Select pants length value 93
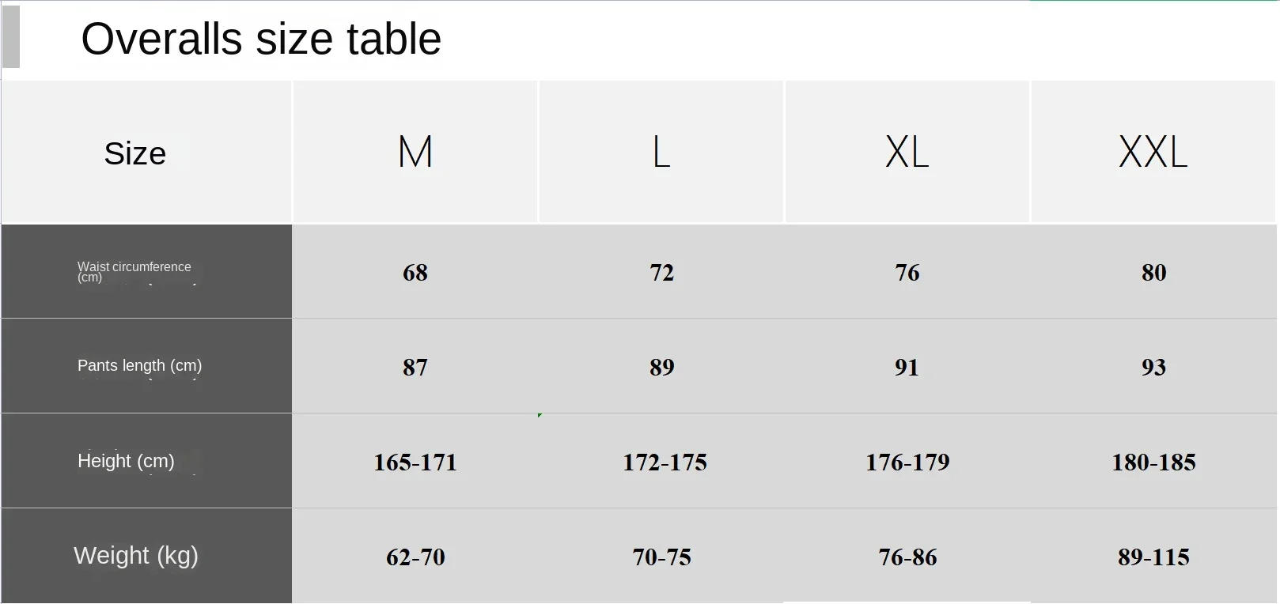Image resolution: width=1280 pixels, height=604 pixels. pos(1153,367)
